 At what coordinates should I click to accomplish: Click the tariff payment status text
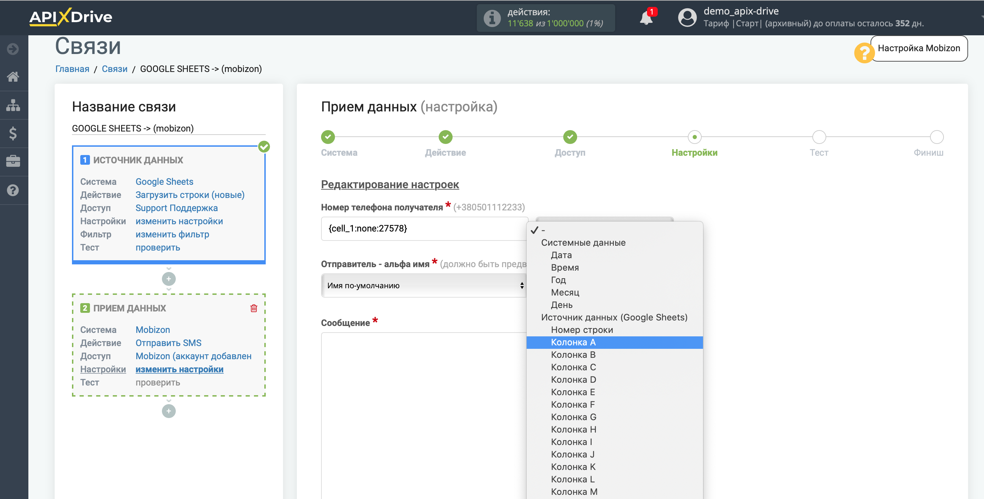click(x=814, y=23)
